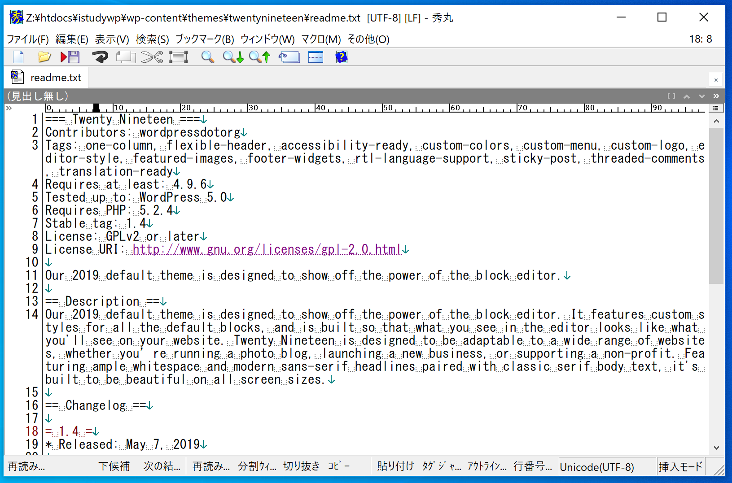Cut the selection with the scissors icon
Viewport: 732px width, 483px height.
click(152, 57)
